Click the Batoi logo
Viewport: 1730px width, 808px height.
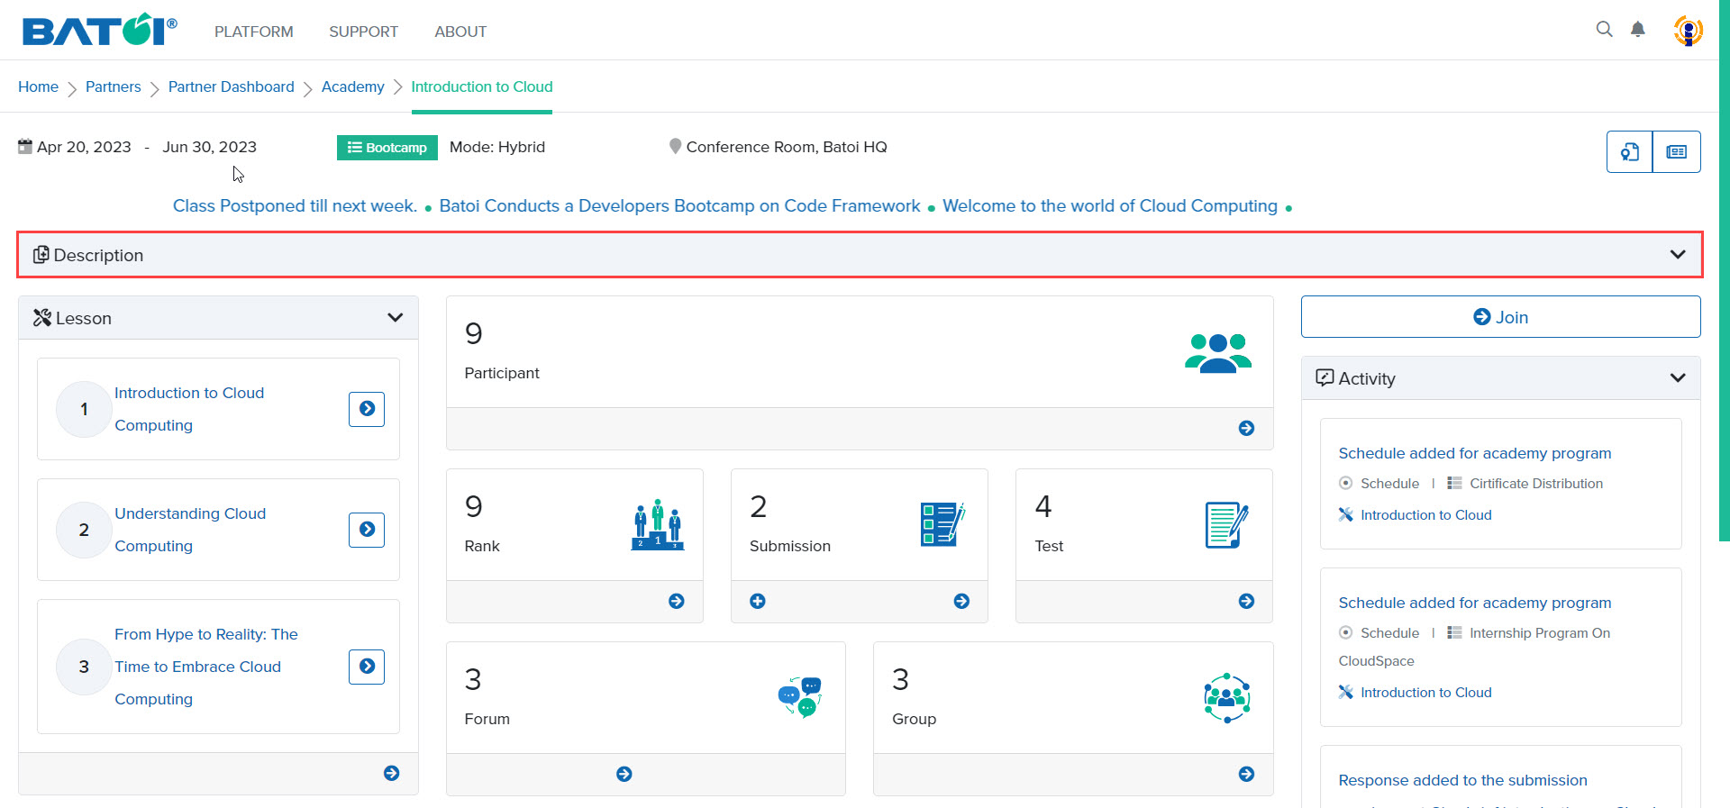click(99, 30)
